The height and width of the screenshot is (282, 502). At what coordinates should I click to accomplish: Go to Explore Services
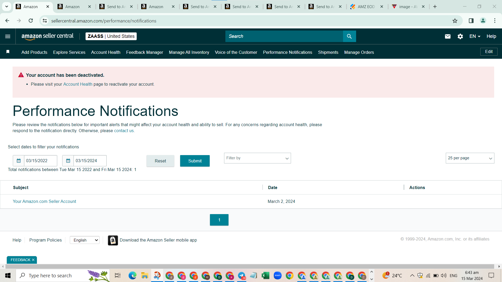69,52
